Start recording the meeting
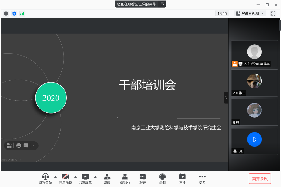Viewport: 281px width, 187px height. [x=162, y=179]
